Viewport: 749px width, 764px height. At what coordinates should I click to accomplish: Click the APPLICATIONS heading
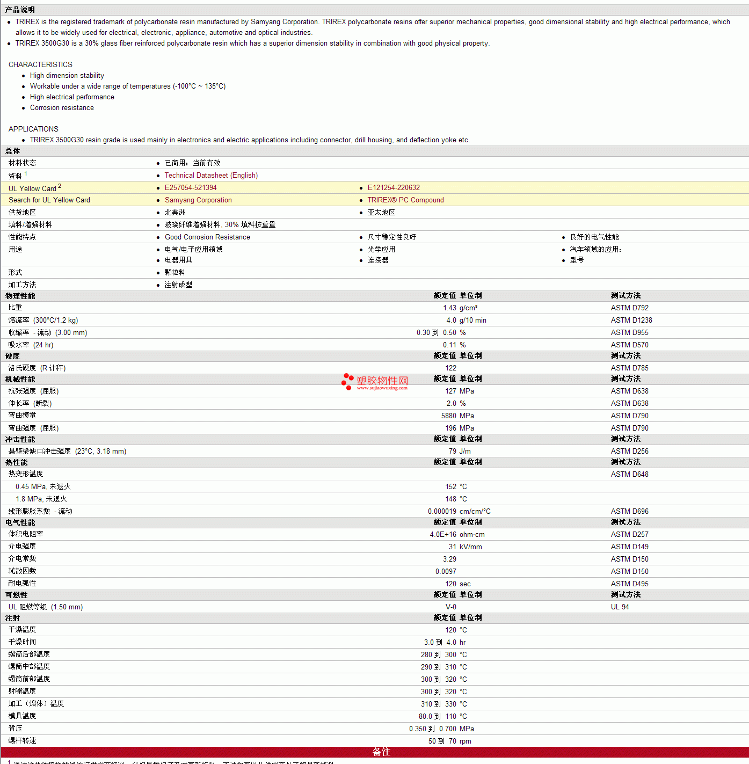pyautogui.click(x=33, y=129)
